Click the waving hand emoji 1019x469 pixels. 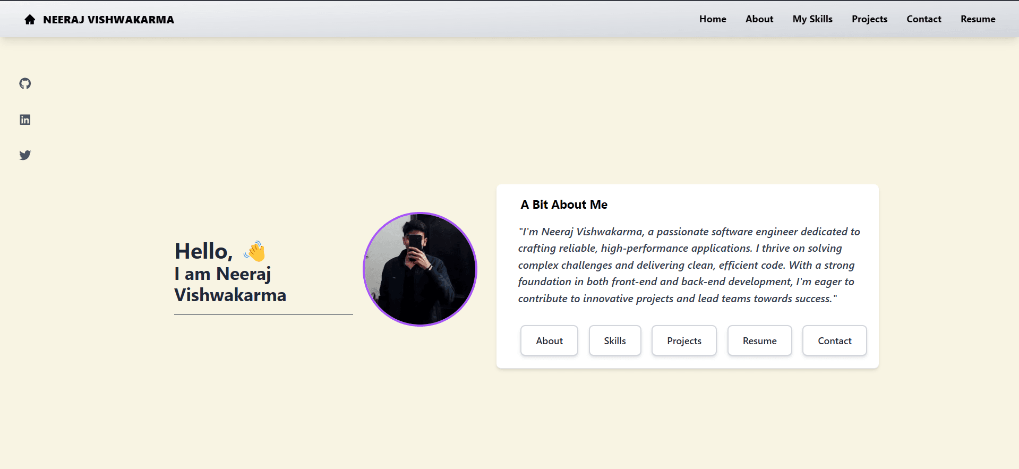[254, 250]
